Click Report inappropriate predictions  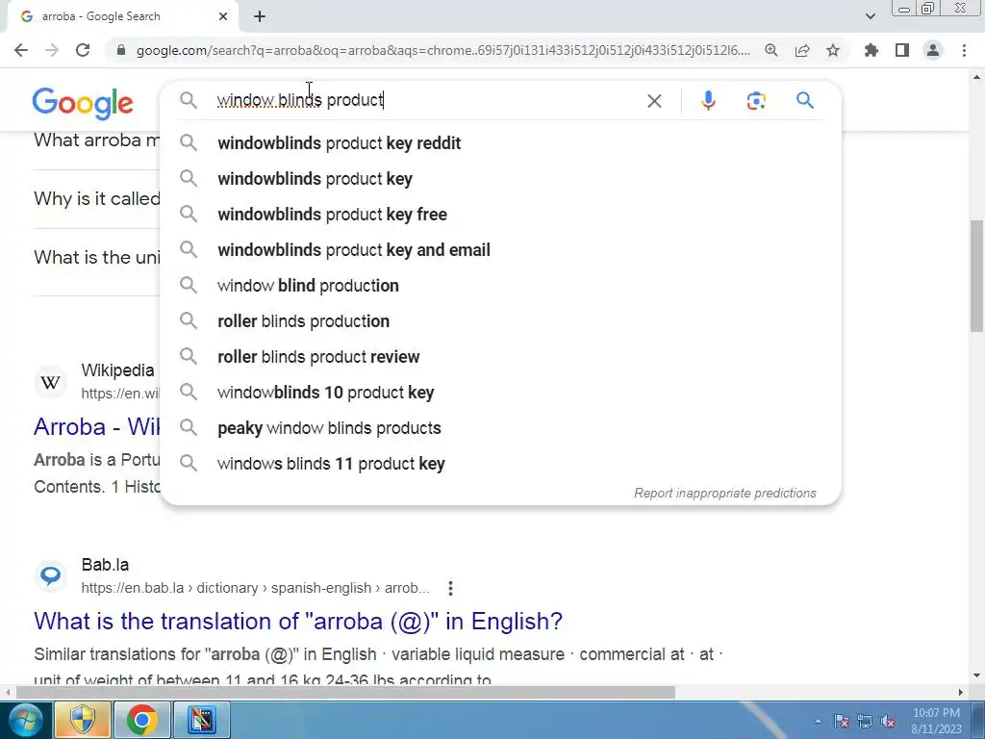pyautogui.click(x=725, y=494)
